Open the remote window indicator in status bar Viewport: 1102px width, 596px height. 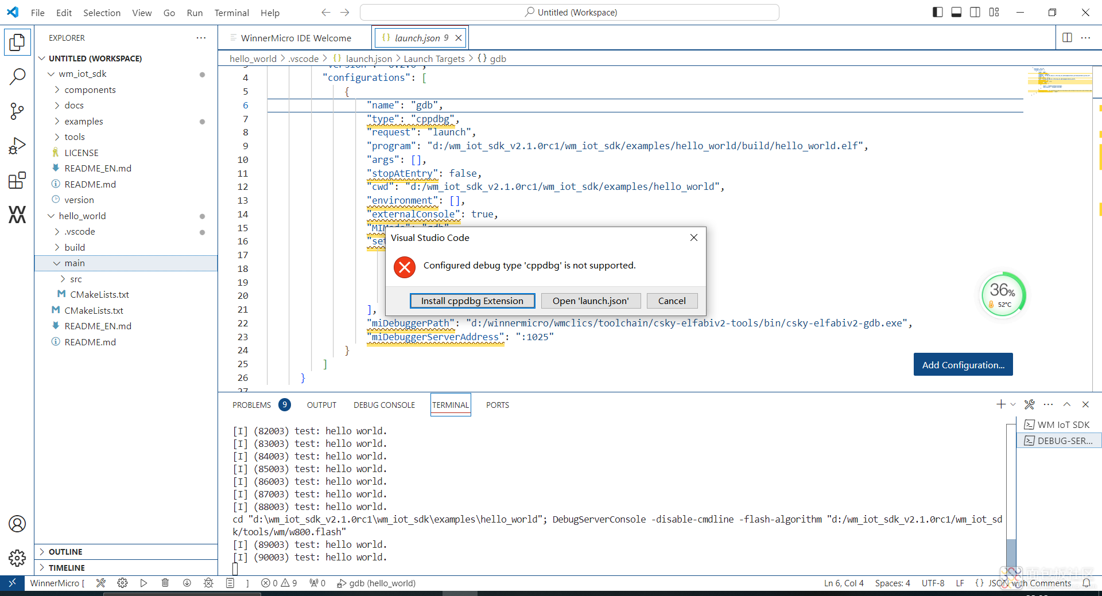12,583
